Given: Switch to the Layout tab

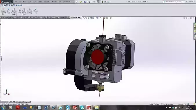Looking at the screenshot, I should (12, 17).
